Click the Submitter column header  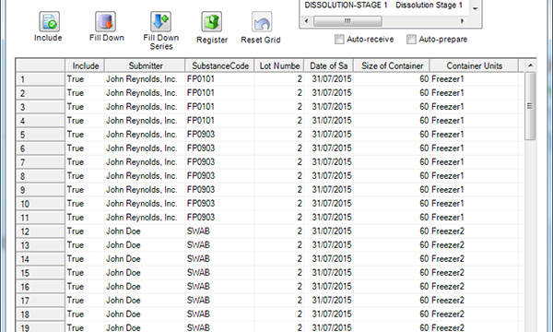click(x=145, y=65)
